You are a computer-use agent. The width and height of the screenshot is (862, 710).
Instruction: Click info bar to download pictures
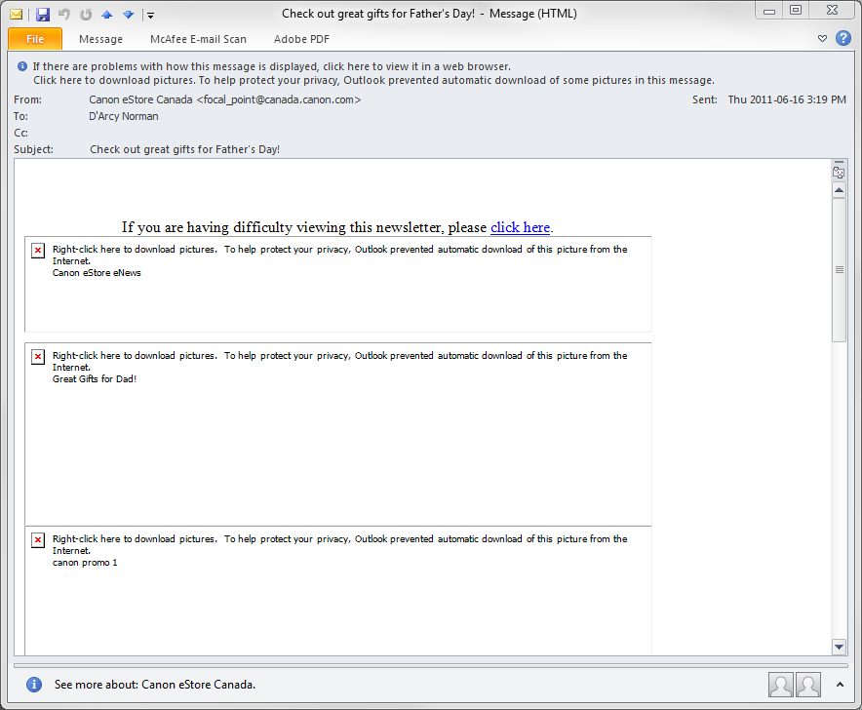(373, 80)
